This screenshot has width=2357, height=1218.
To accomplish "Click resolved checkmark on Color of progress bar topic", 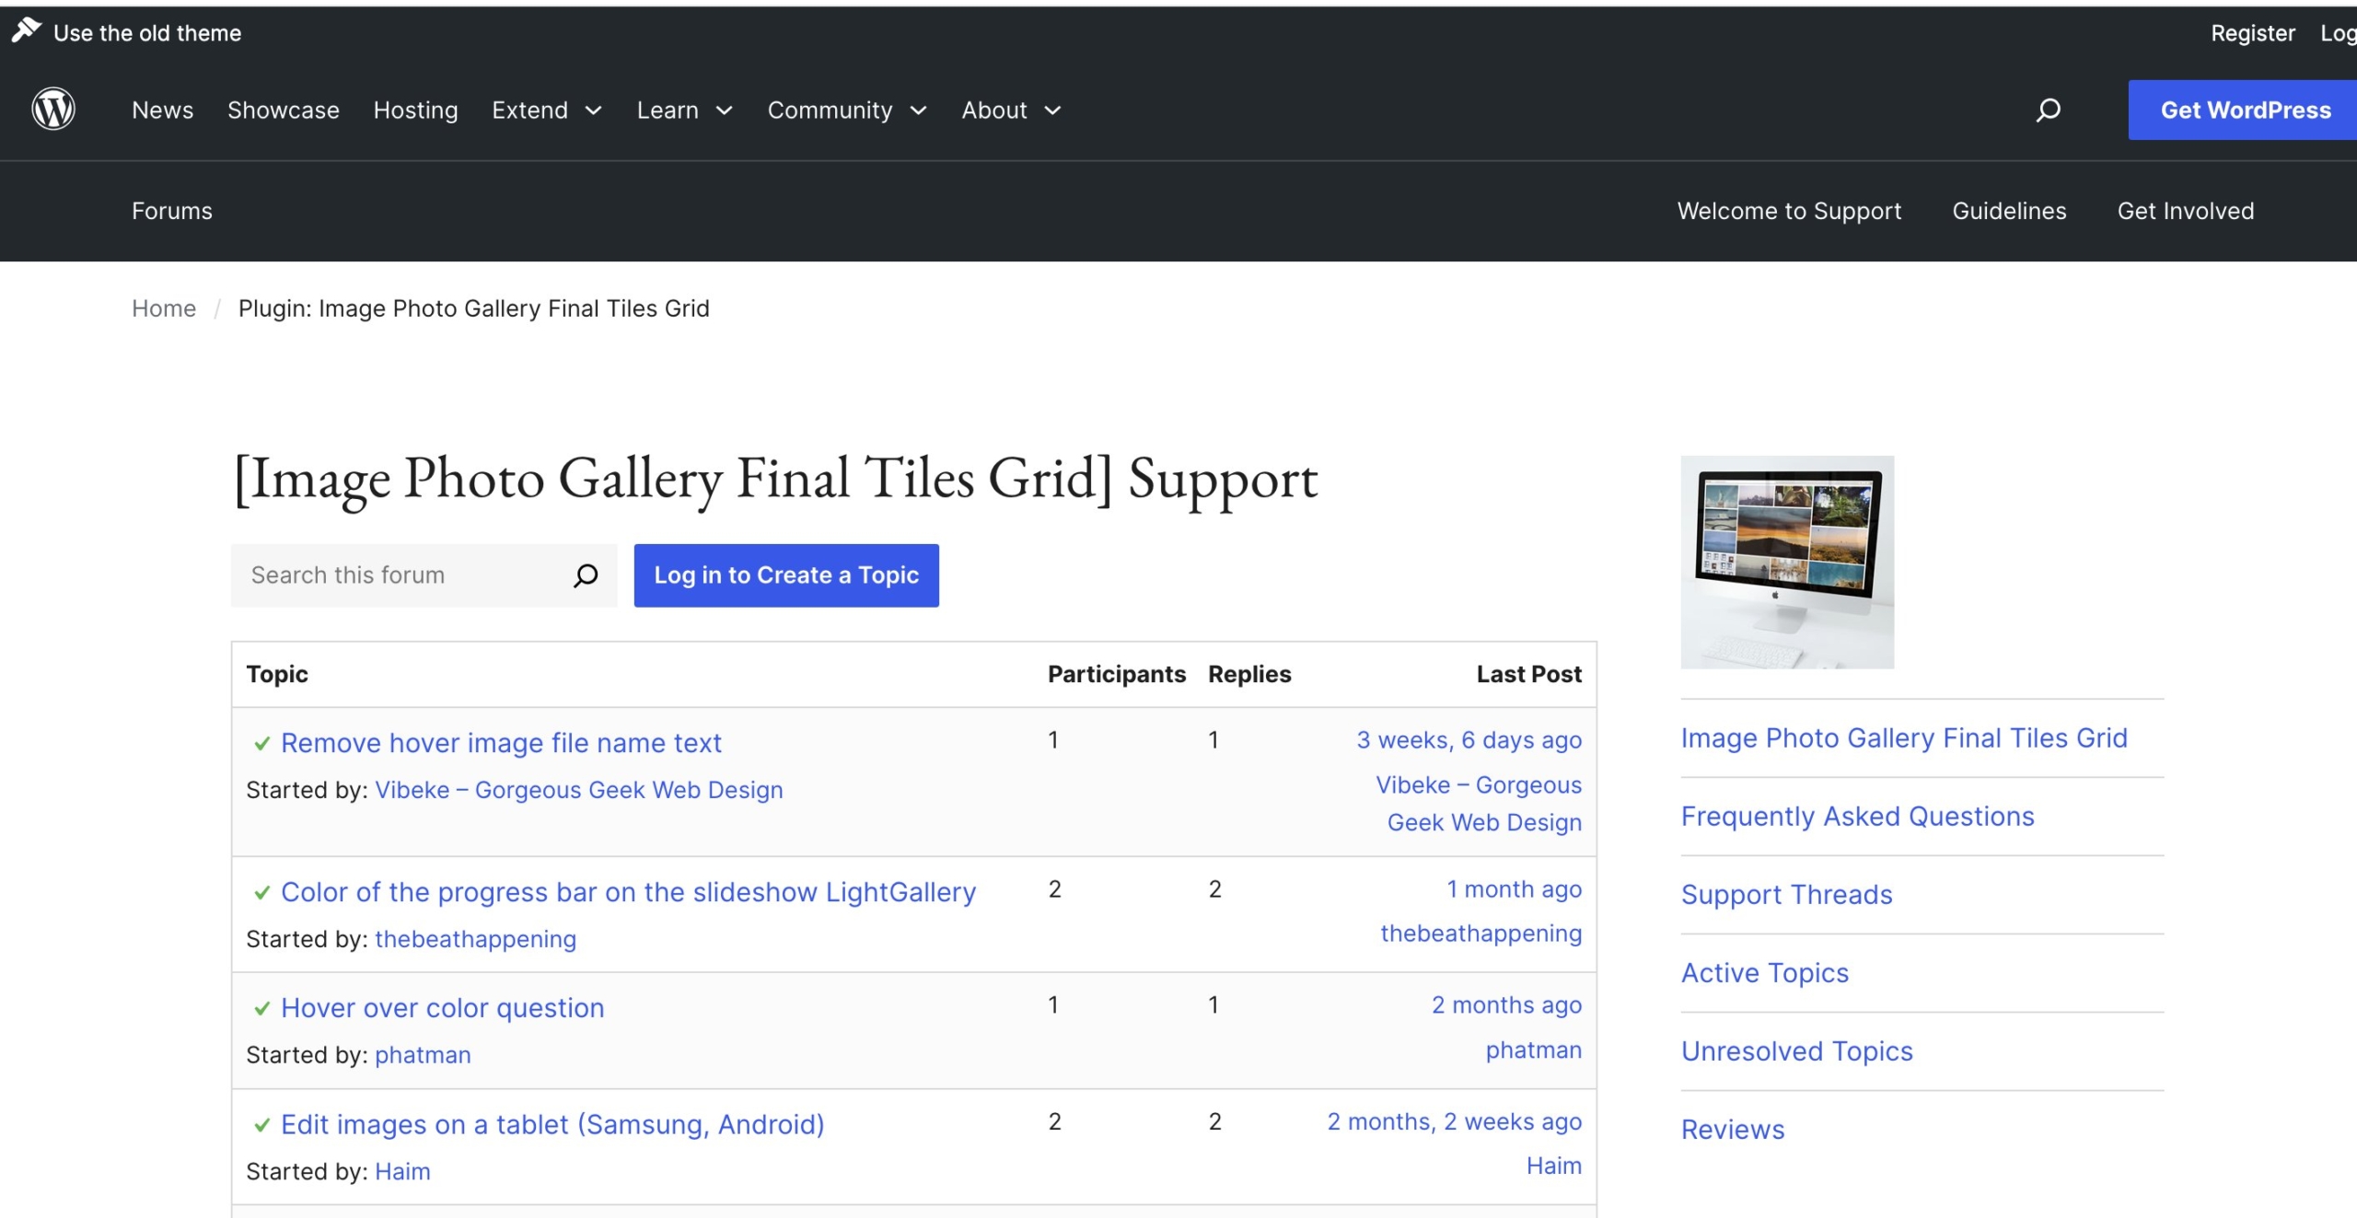I will [x=262, y=892].
